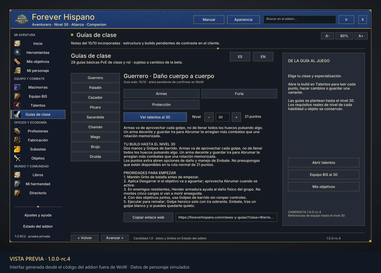Choose the Mago class guide

click(x=95, y=137)
